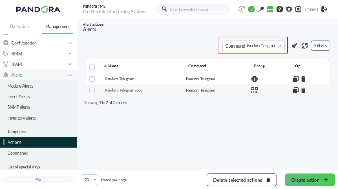Click the tools pin icon in header
The image size is (338, 189).
point(261,9)
